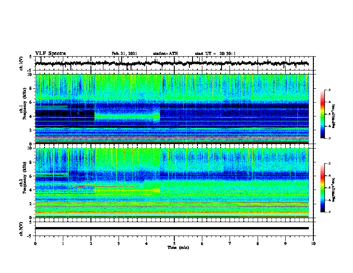Click the "start UT = 20:30:1" label
The image size is (353, 273).
pos(215,54)
